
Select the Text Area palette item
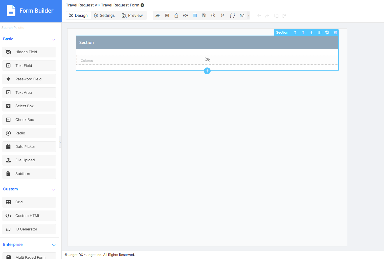point(29,93)
